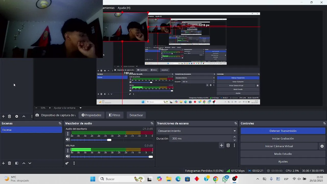The image size is (327, 184).
Task: Open Mic/Aux options menu dots
Action: [68, 151]
